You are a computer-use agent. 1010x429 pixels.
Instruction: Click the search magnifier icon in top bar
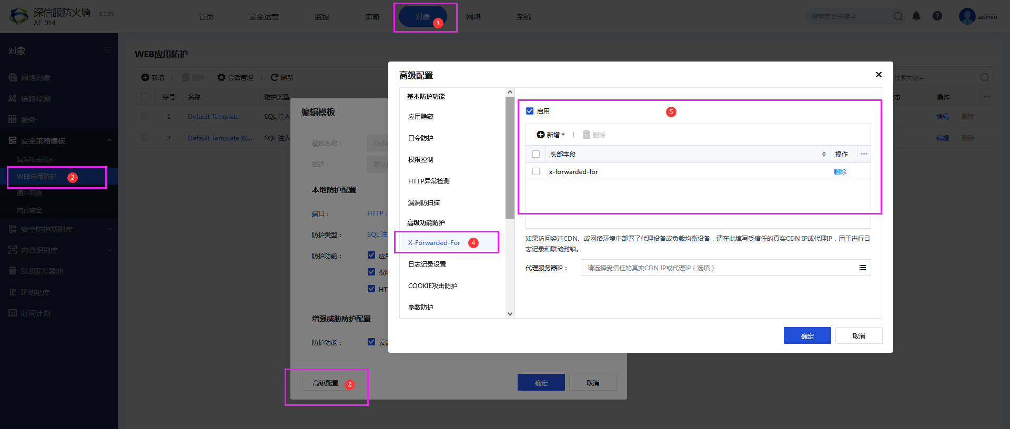click(x=898, y=17)
